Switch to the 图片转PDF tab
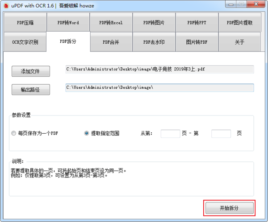 point(197,42)
